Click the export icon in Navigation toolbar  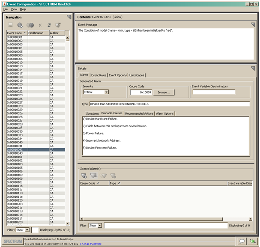click(x=58, y=25)
